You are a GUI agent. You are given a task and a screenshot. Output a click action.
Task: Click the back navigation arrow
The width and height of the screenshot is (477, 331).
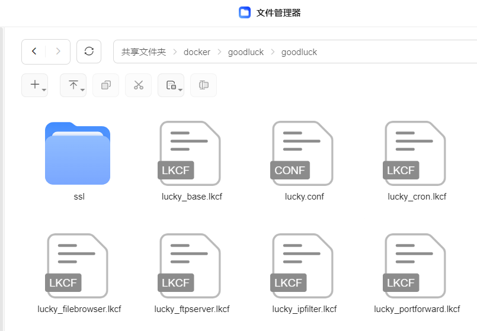click(34, 52)
